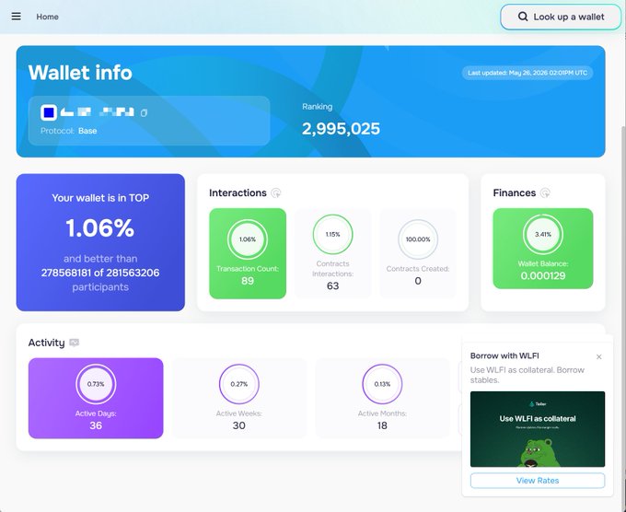The image size is (626, 512).
Task: Click the Protocol Base label
Action: [x=69, y=131]
